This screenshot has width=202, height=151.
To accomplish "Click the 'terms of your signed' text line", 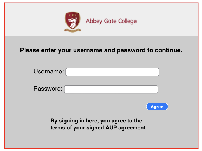I will click(x=77, y=128).
